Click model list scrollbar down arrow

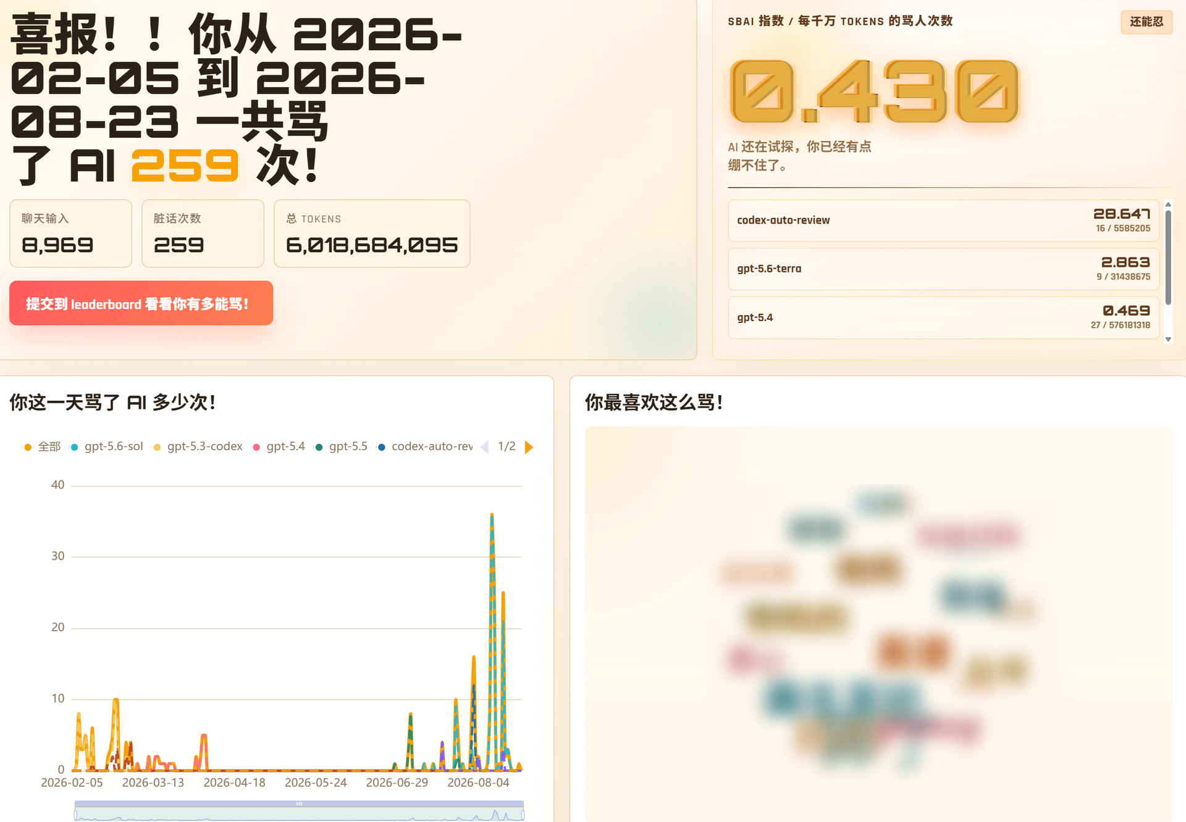[x=1168, y=339]
